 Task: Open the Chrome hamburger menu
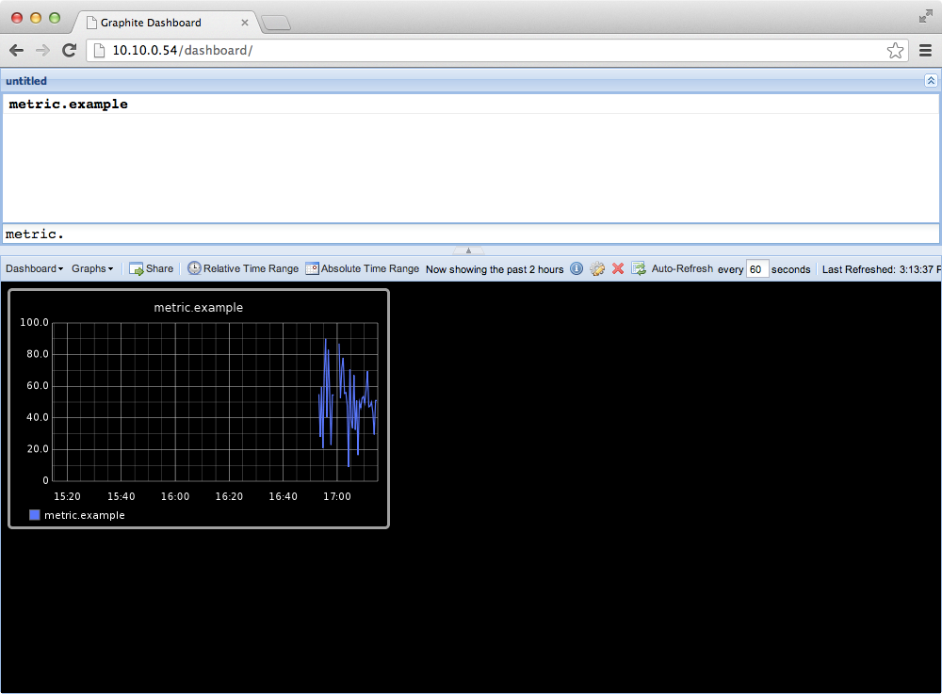[925, 51]
